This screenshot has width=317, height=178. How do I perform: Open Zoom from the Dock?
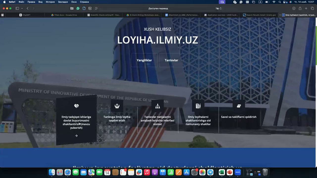click(238, 172)
